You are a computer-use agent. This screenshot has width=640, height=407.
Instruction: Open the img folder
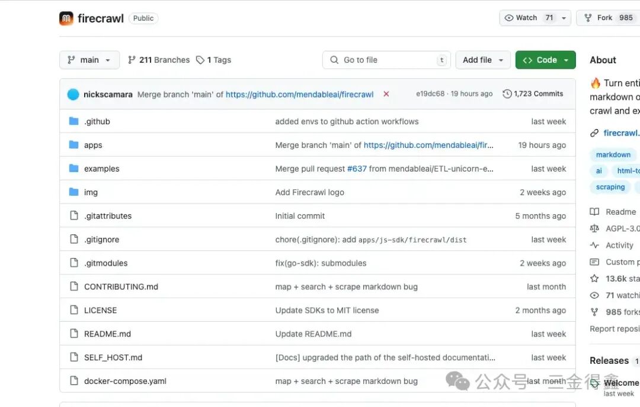[91, 192]
